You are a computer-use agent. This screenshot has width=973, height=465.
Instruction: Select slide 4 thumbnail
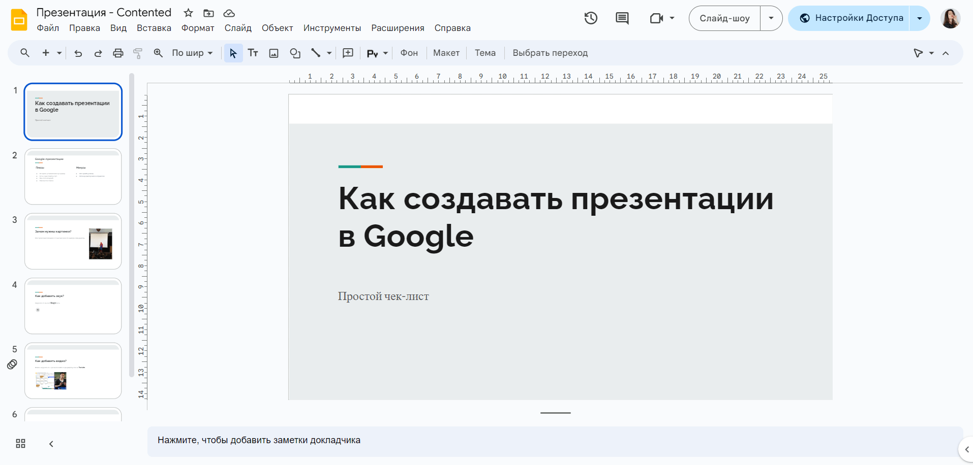(x=73, y=306)
